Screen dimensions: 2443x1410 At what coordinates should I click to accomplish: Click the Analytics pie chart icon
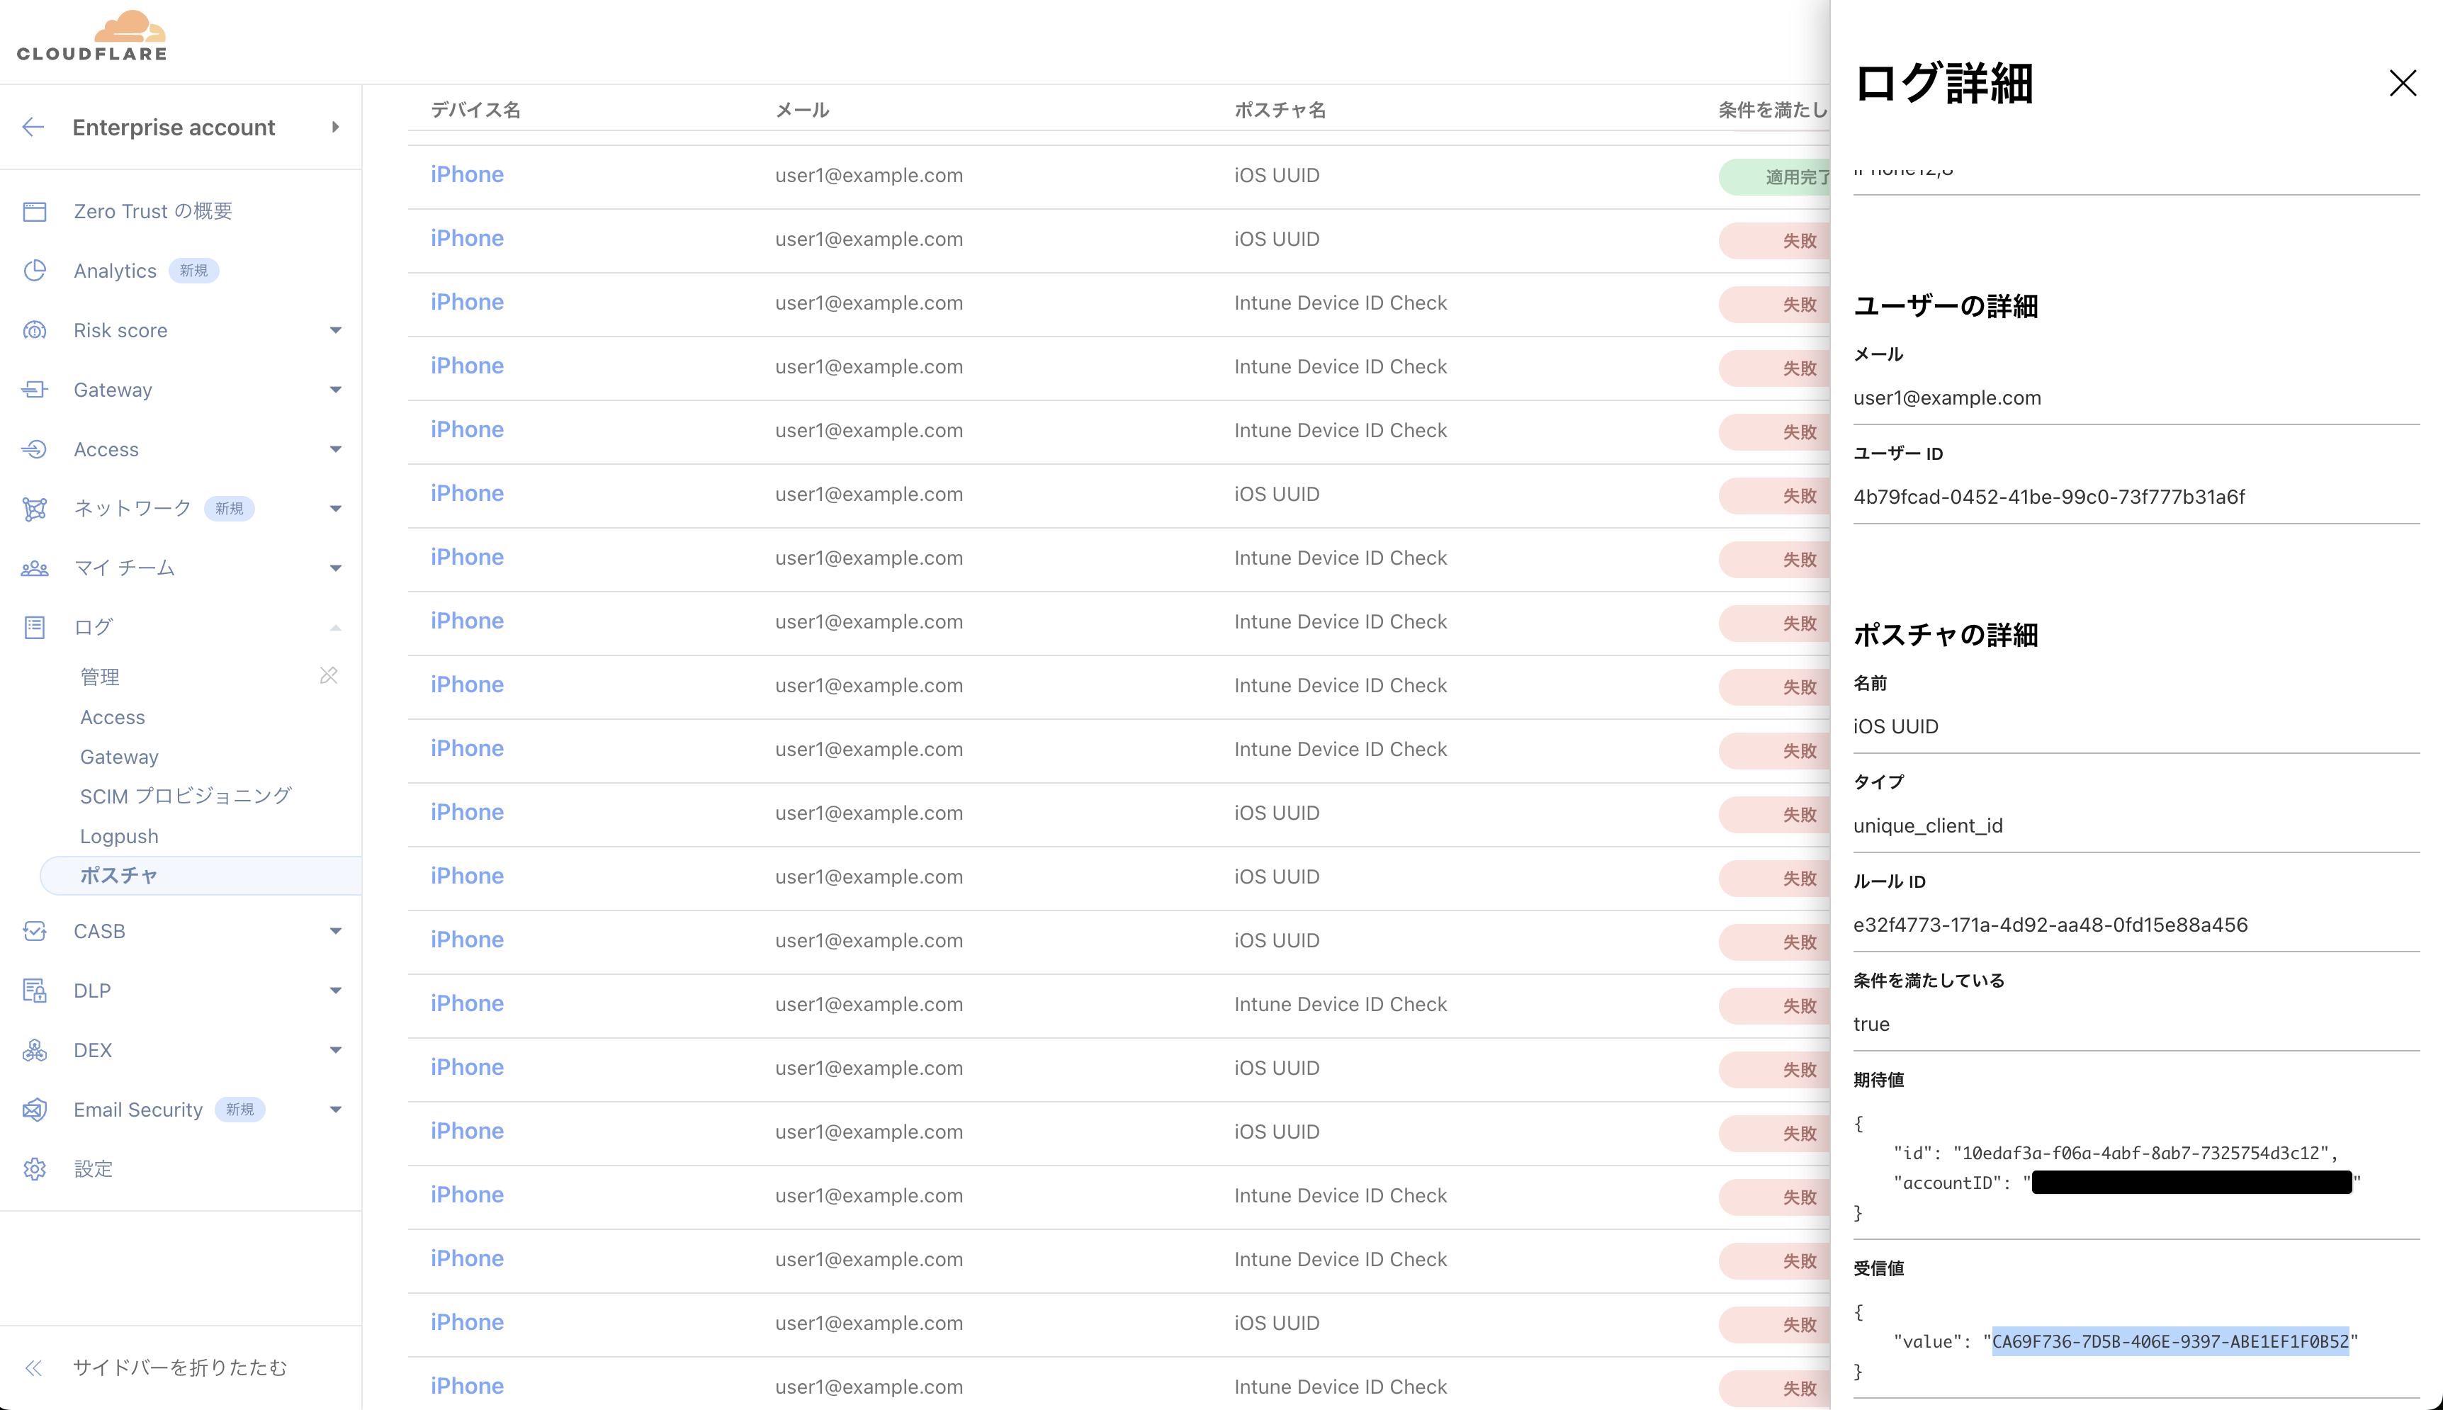pyautogui.click(x=35, y=270)
